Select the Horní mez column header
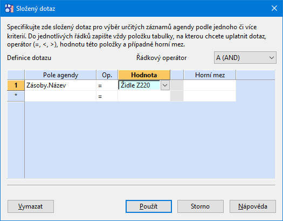 click(210, 75)
